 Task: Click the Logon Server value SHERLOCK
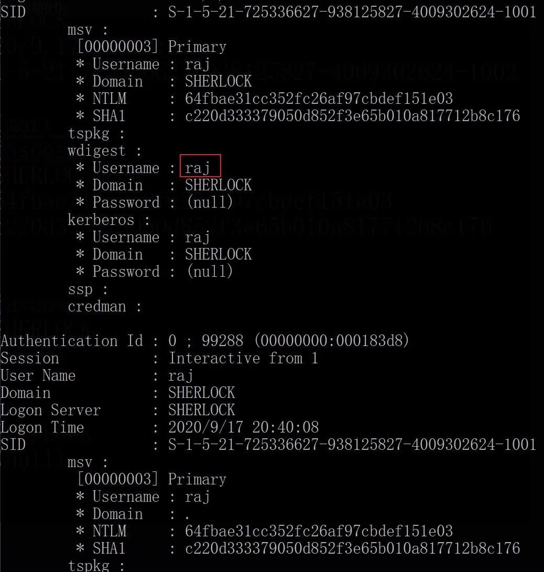[201, 410]
